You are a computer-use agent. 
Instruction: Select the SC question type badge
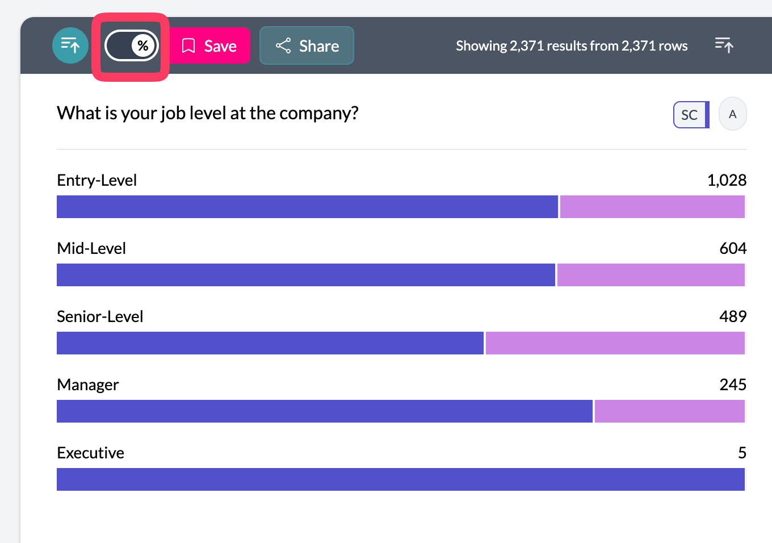click(690, 115)
